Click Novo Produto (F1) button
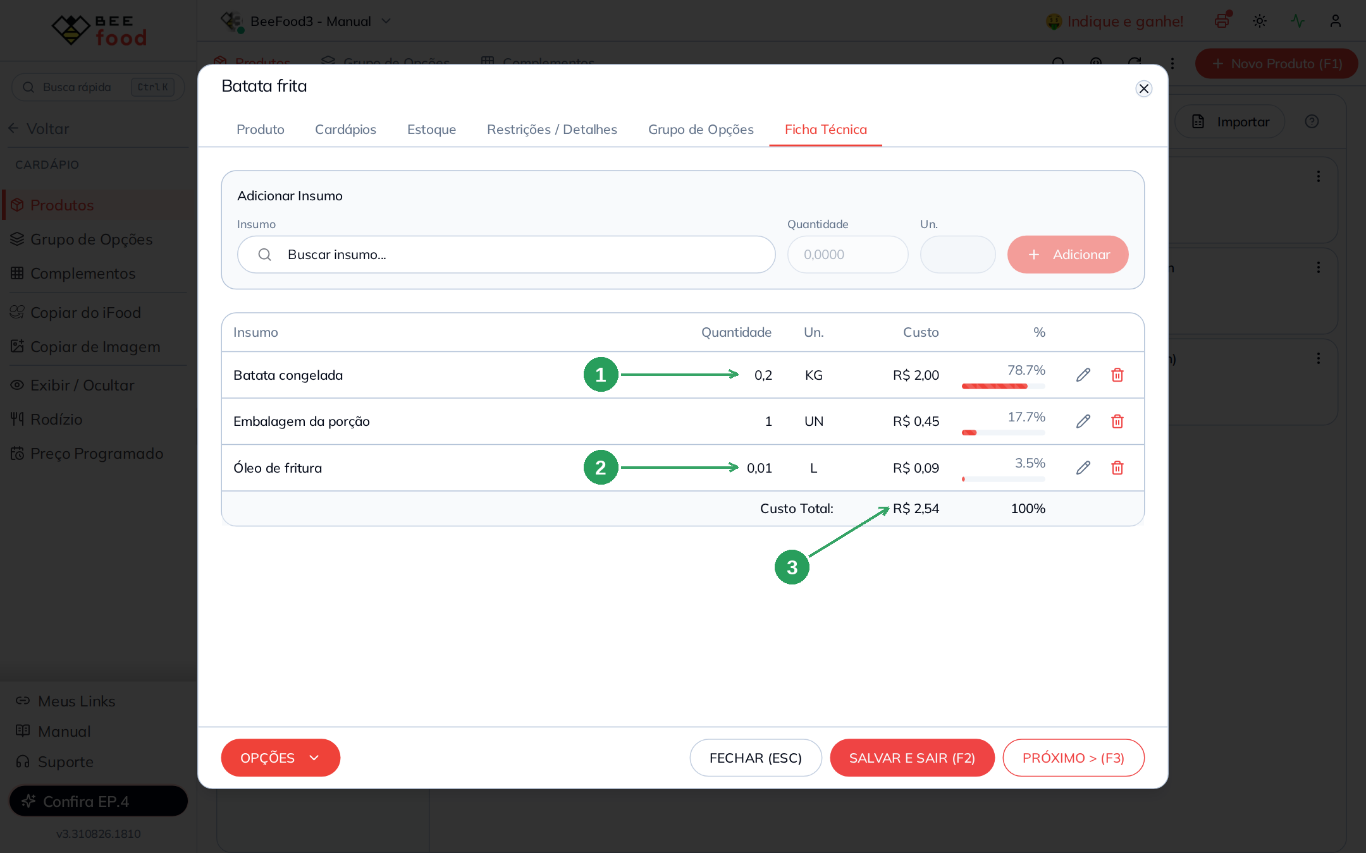Viewport: 1366px width, 853px height. click(x=1276, y=63)
